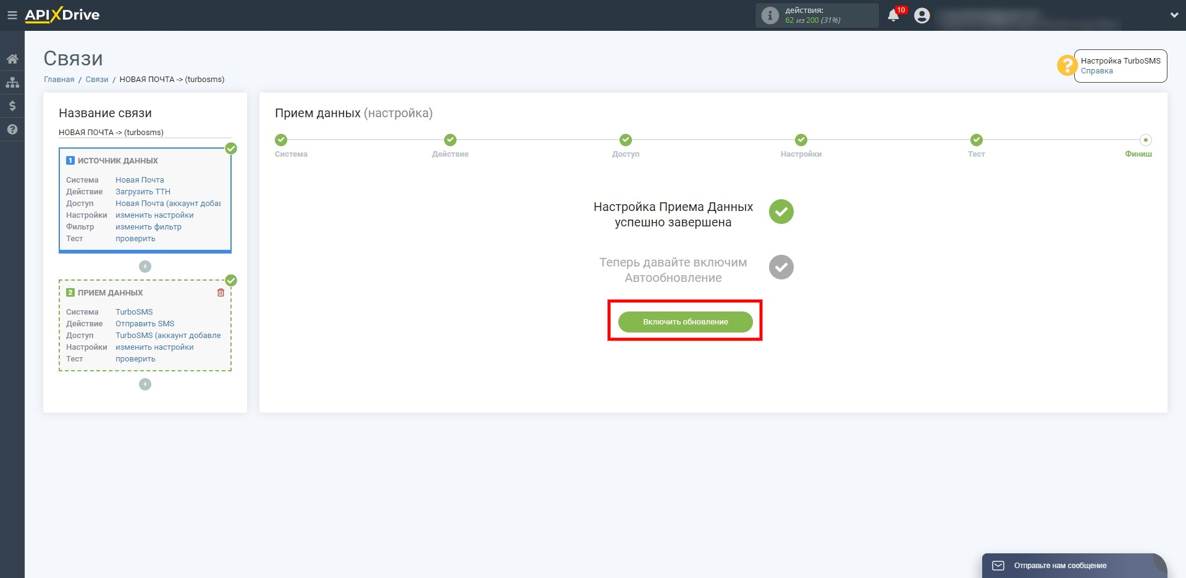Screen dimensions: 1186x578
Task: Click изменить настройки in source block
Action: (x=154, y=215)
